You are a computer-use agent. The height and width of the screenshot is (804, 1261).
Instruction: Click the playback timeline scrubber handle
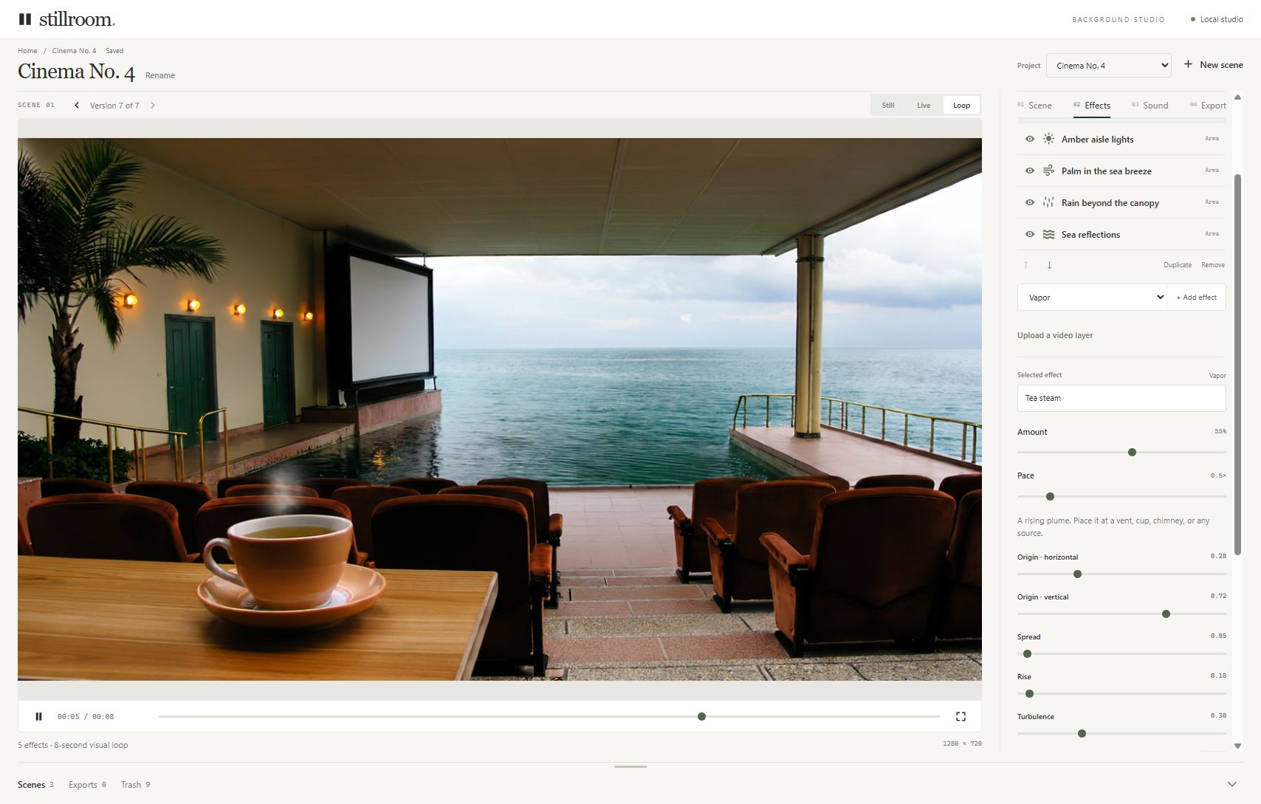click(x=701, y=716)
